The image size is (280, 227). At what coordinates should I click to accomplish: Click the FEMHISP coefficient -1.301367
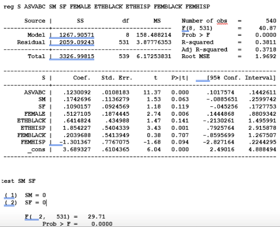click(x=75, y=142)
